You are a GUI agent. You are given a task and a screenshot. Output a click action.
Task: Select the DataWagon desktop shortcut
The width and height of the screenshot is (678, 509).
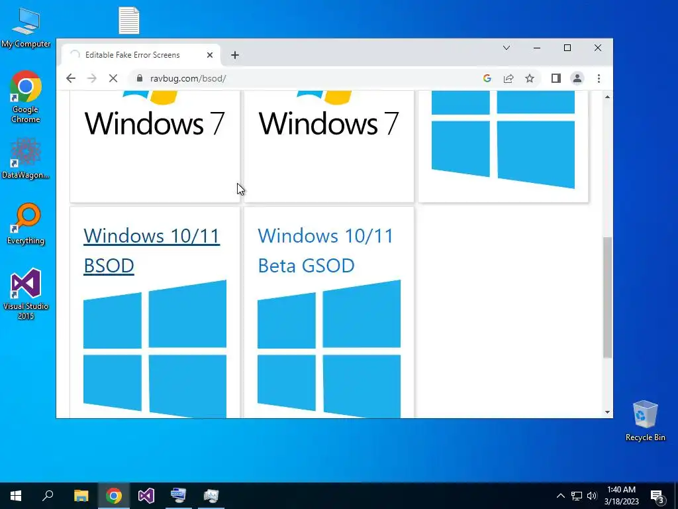[x=26, y=158]
